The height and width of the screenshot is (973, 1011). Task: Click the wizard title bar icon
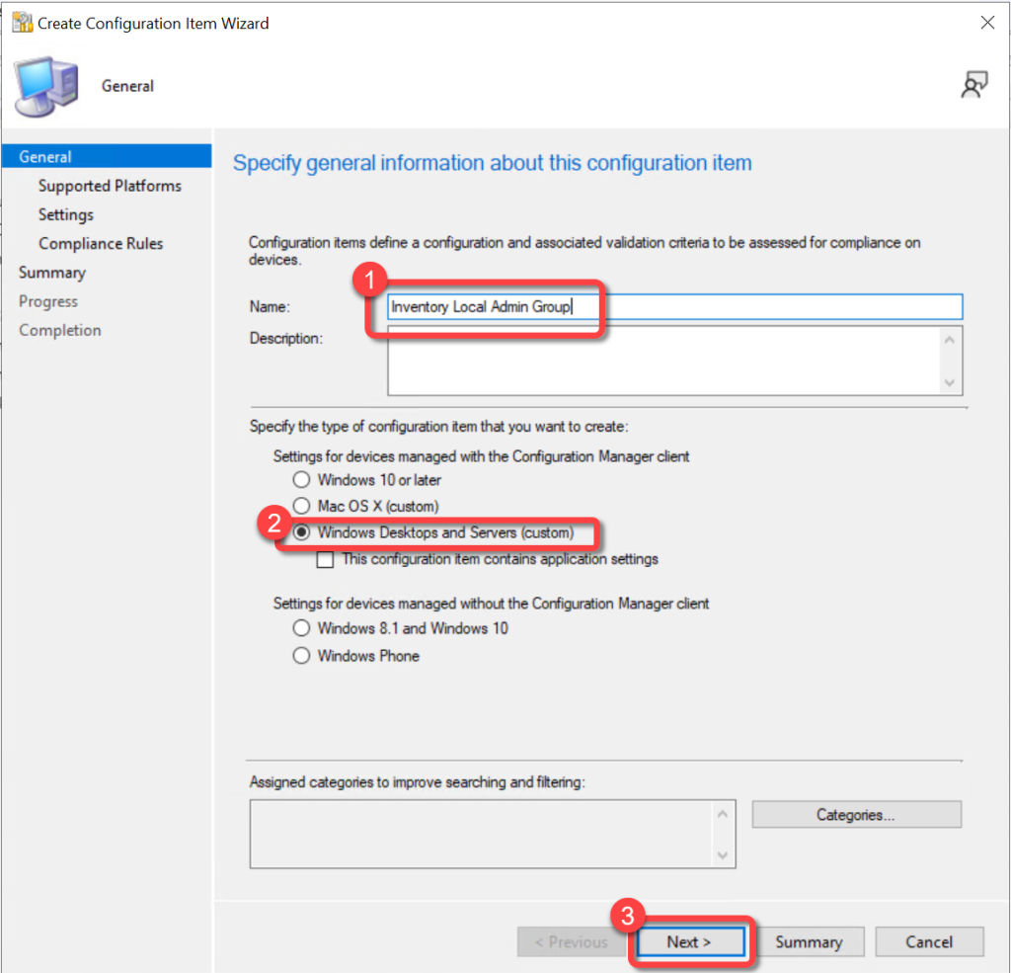pos(21,22)
